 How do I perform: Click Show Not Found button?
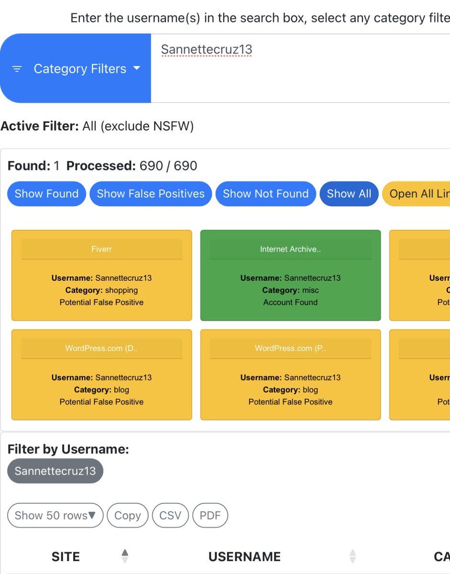tap(265, 194)
